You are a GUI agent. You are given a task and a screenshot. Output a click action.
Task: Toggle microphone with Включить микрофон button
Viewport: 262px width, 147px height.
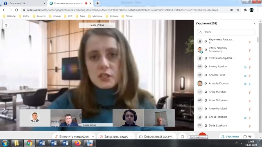pos(72,136)
